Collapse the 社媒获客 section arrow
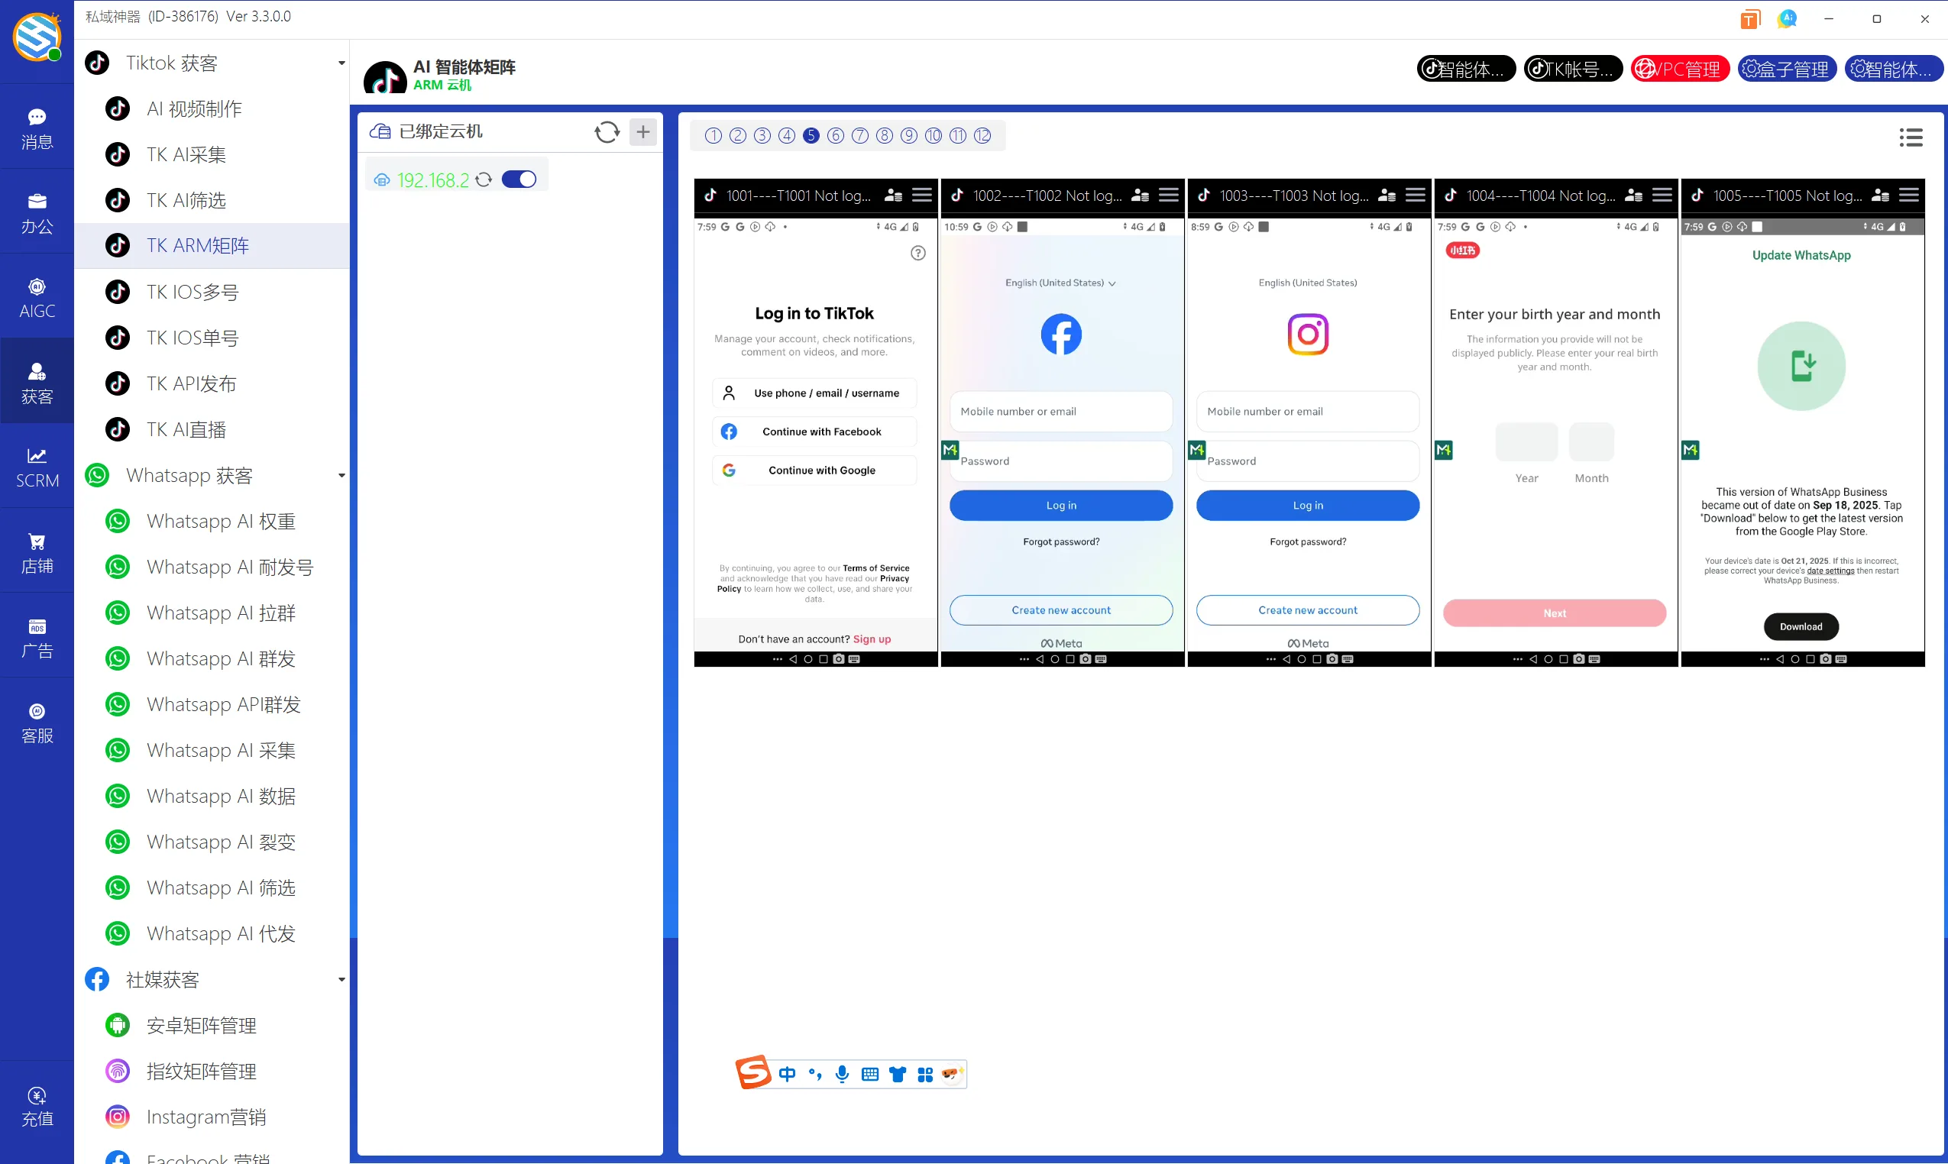 [341, 980]
